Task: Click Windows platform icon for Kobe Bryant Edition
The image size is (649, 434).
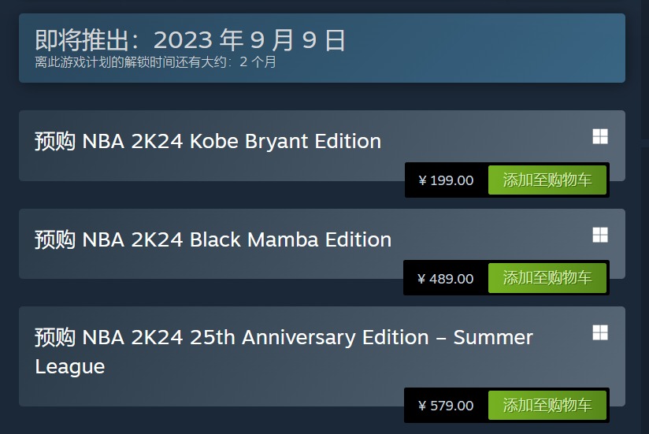Action: point(600,137)
